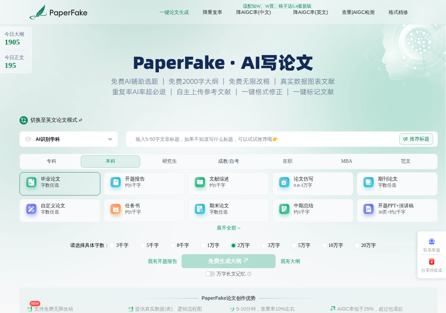The width and height of the screenshot is (446, 313).
Task: Click the 免费生成大纲 button
Action: coord(229,261)
